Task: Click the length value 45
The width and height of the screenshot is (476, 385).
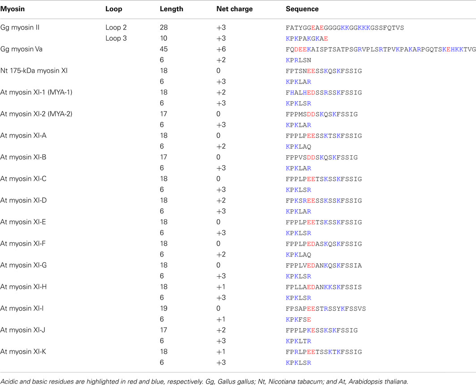Action: [x=163, y=49]
